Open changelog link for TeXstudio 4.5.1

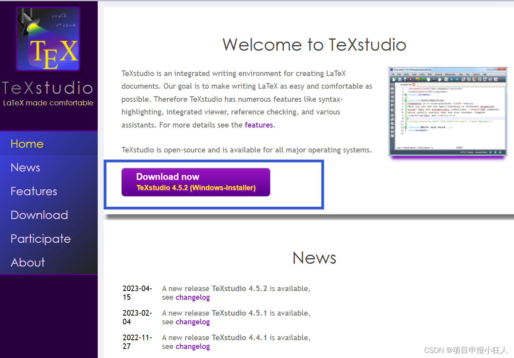[x=193, y=322]
